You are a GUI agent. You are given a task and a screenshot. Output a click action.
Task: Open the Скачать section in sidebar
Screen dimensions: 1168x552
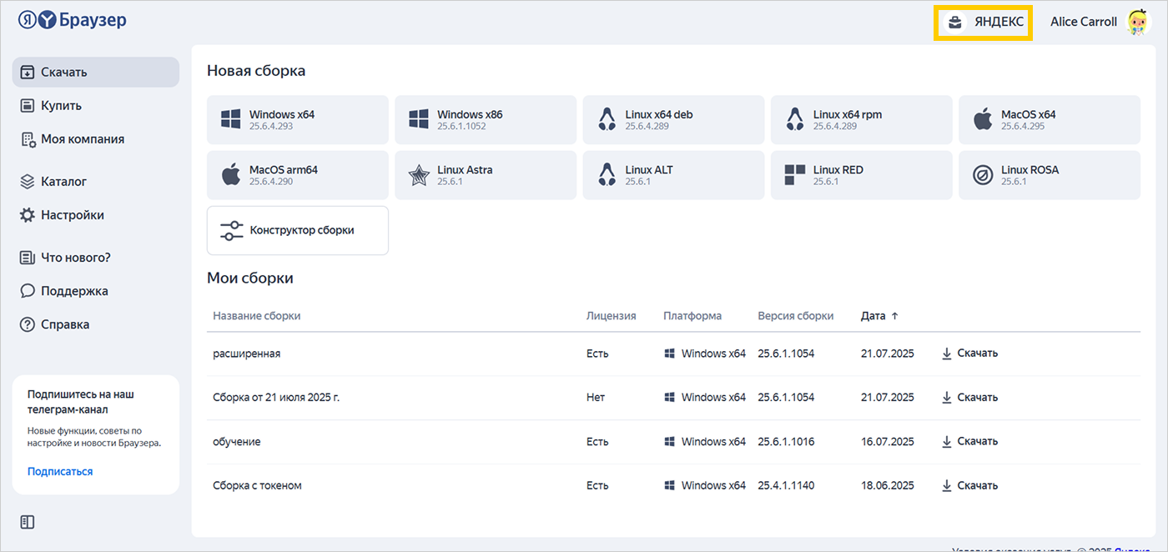[95, 73]
